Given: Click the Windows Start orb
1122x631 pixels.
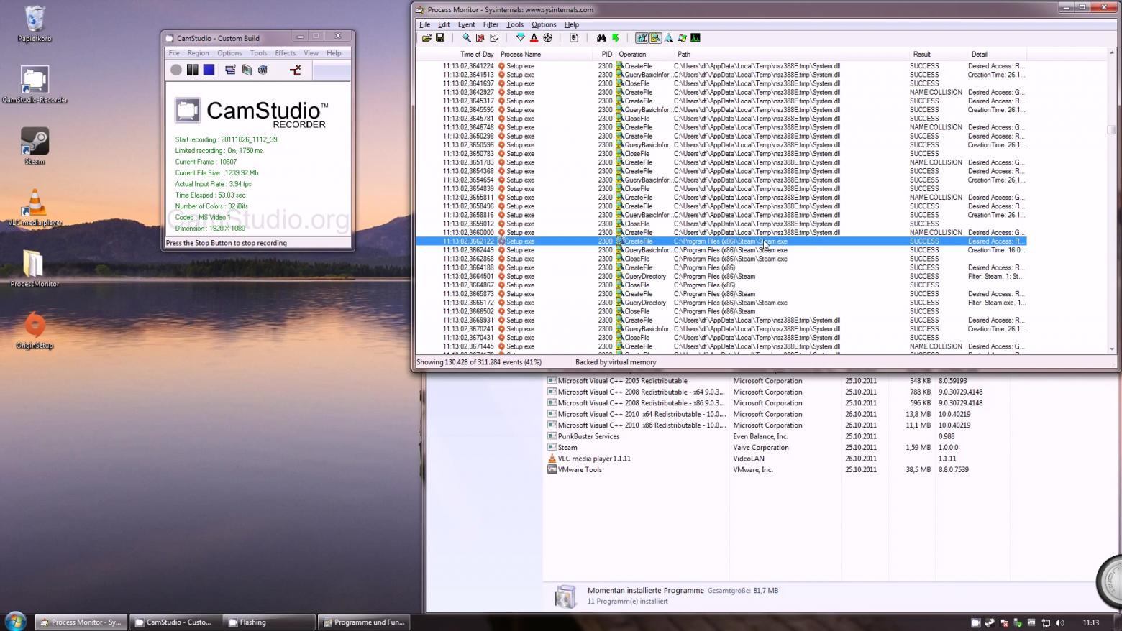Looking at the screenshot, I should coord(16,621).
